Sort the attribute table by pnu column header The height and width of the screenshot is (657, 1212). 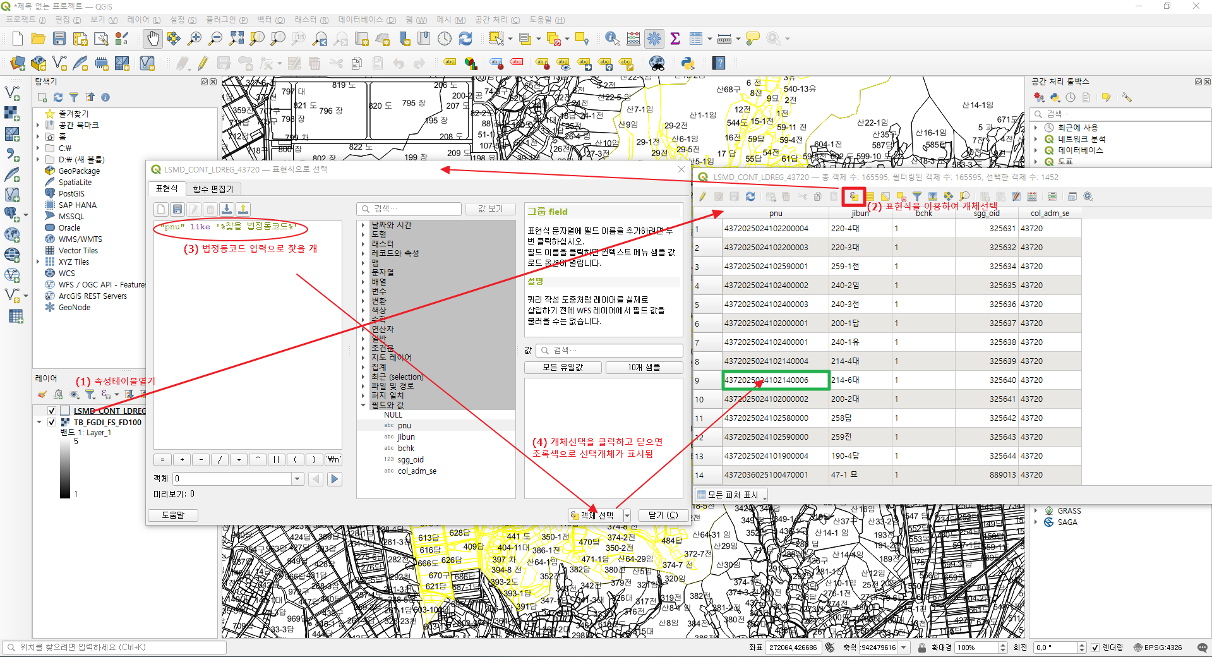click(x=776, y=214)
